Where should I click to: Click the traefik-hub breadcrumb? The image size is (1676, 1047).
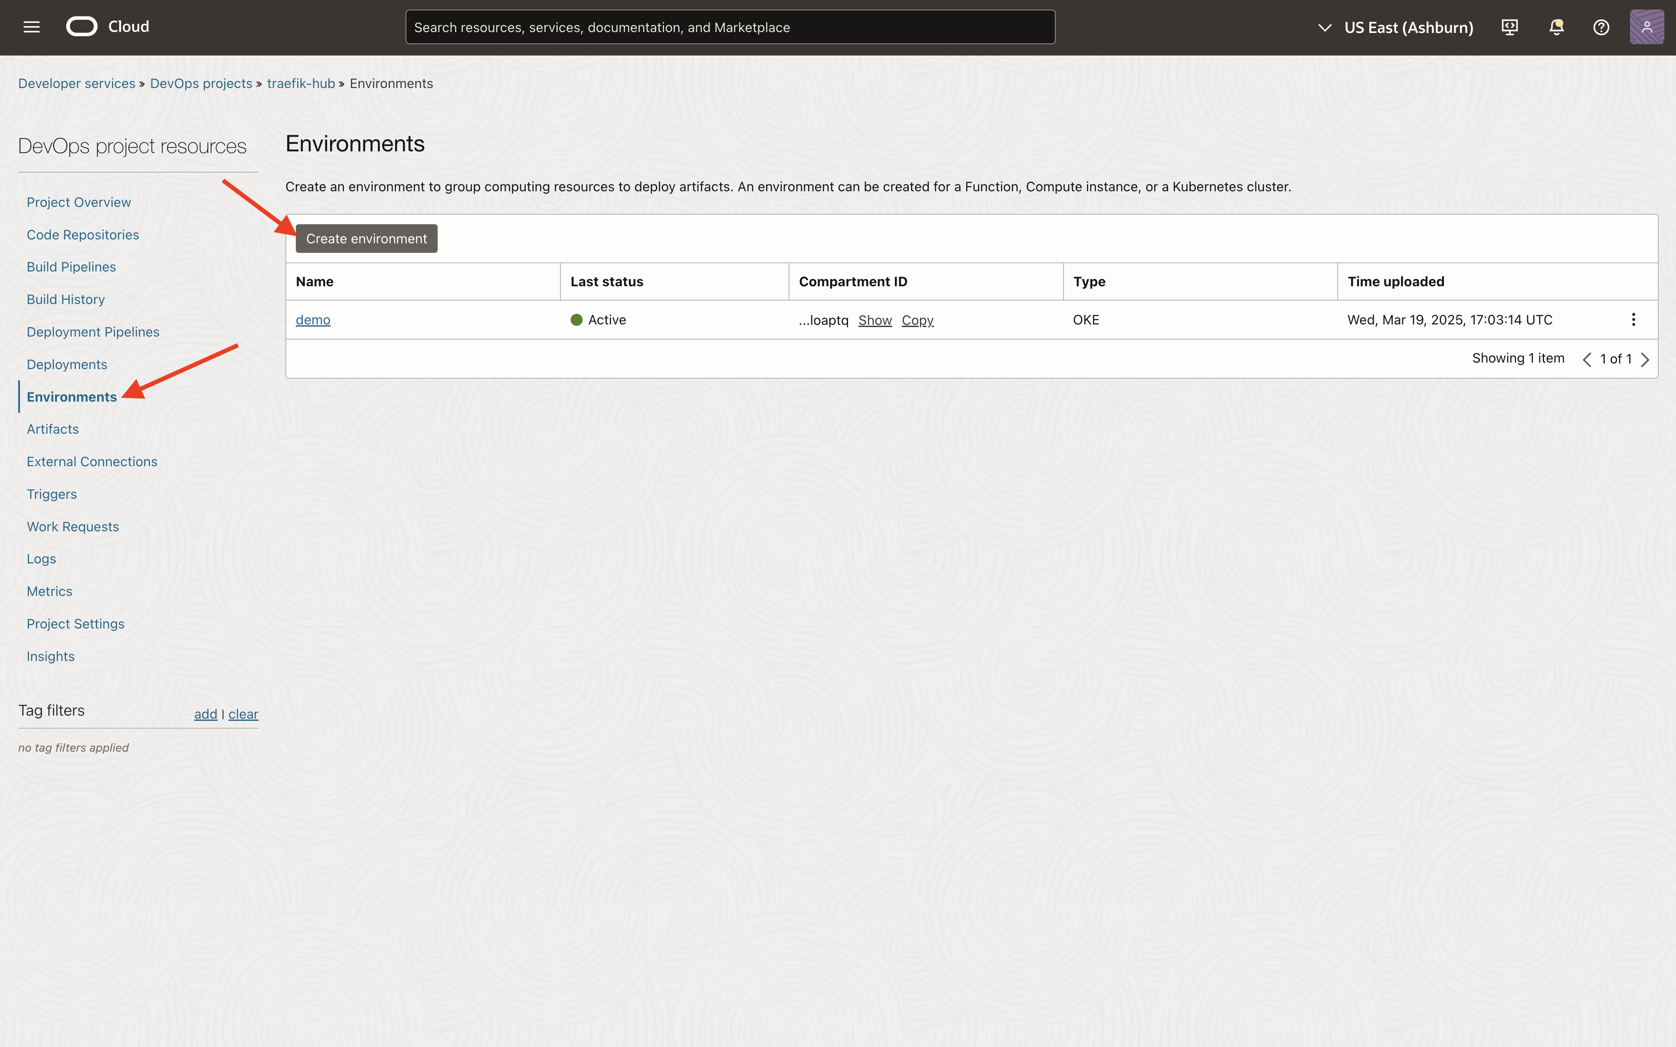[301, 83]
